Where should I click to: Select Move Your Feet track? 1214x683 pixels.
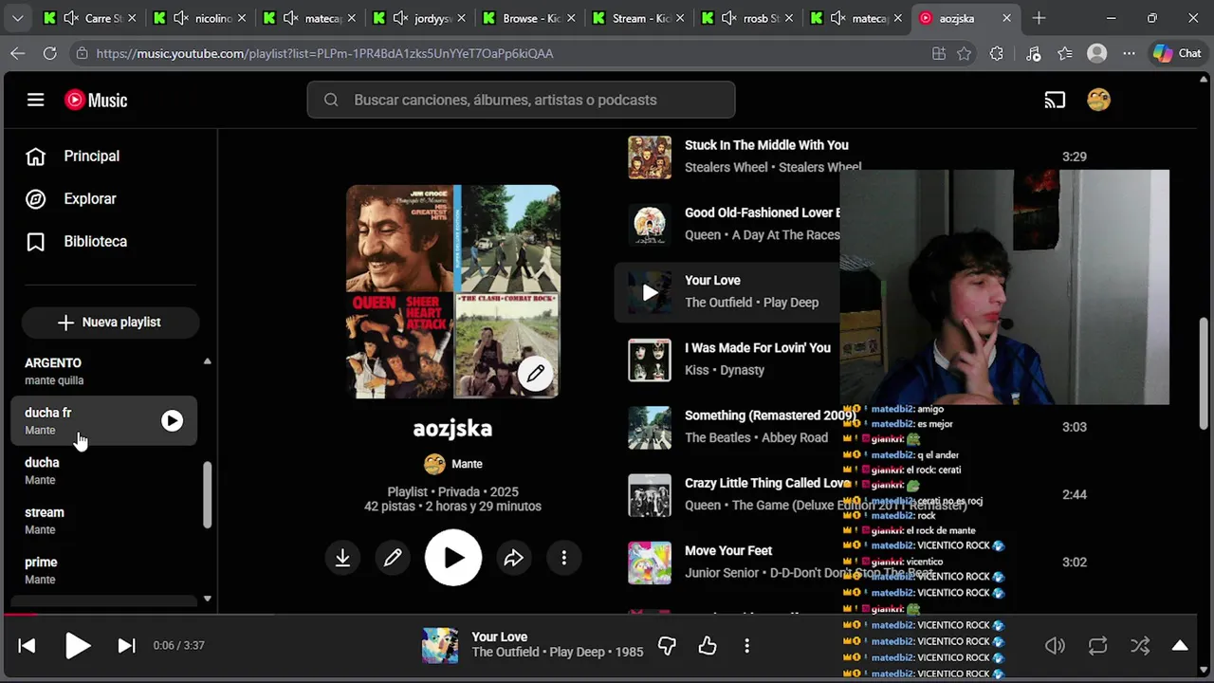728,550
